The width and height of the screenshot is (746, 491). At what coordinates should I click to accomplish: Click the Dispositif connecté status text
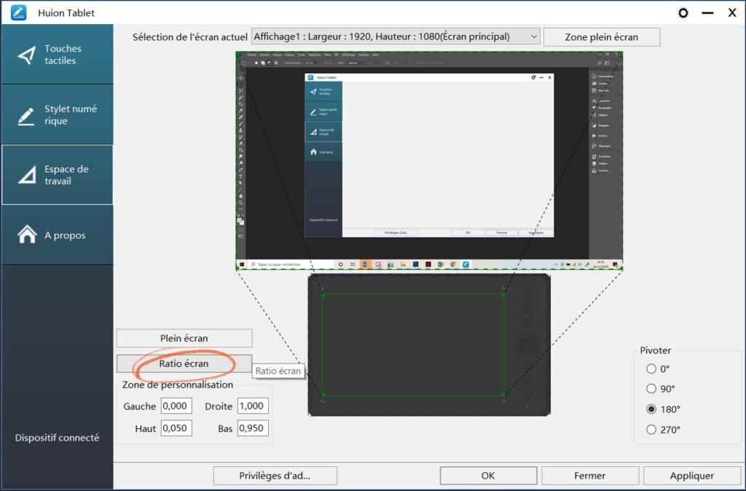click(x=57, y=438)
